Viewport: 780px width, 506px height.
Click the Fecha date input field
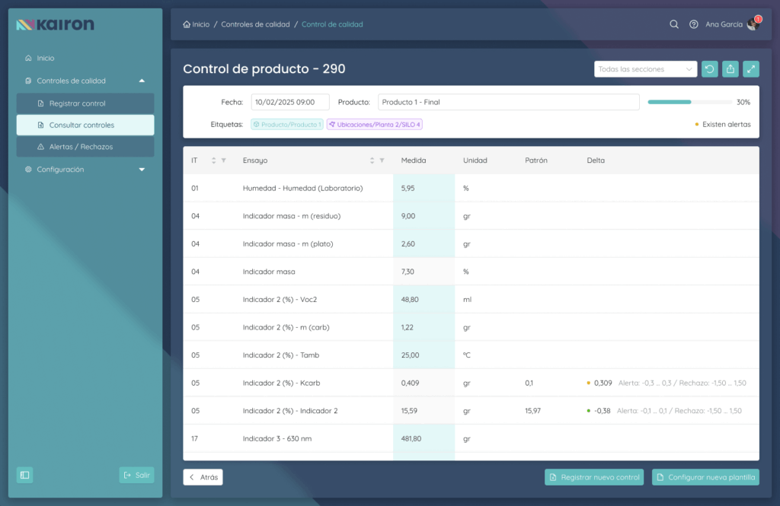[x=290, y=102]
